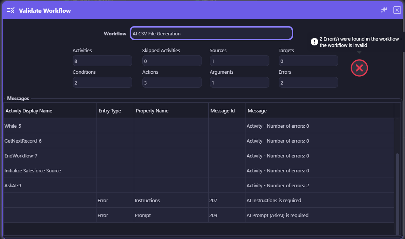Select the Initialize Salesforce Source row
Image resolution: width=405 pixels, height=239 pixels.
pos(199,171)
